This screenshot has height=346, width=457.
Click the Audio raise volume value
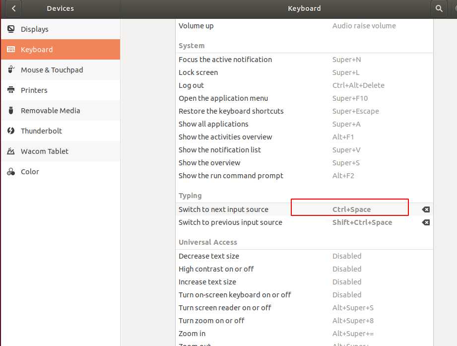pyautogui.click(x=364, y=26)
